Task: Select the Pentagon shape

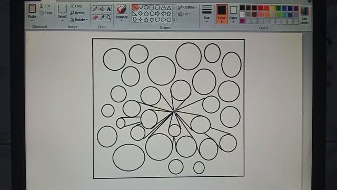Action: pos(146,14)
